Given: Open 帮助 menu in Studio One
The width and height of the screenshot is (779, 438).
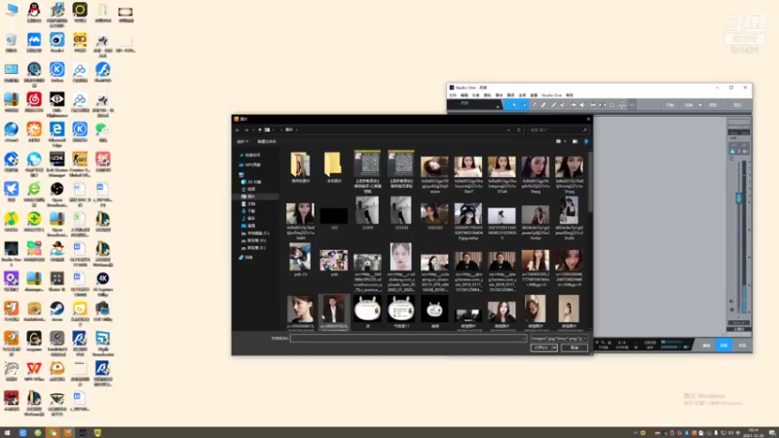Looking at the screenshot, I should pos(570,95).
